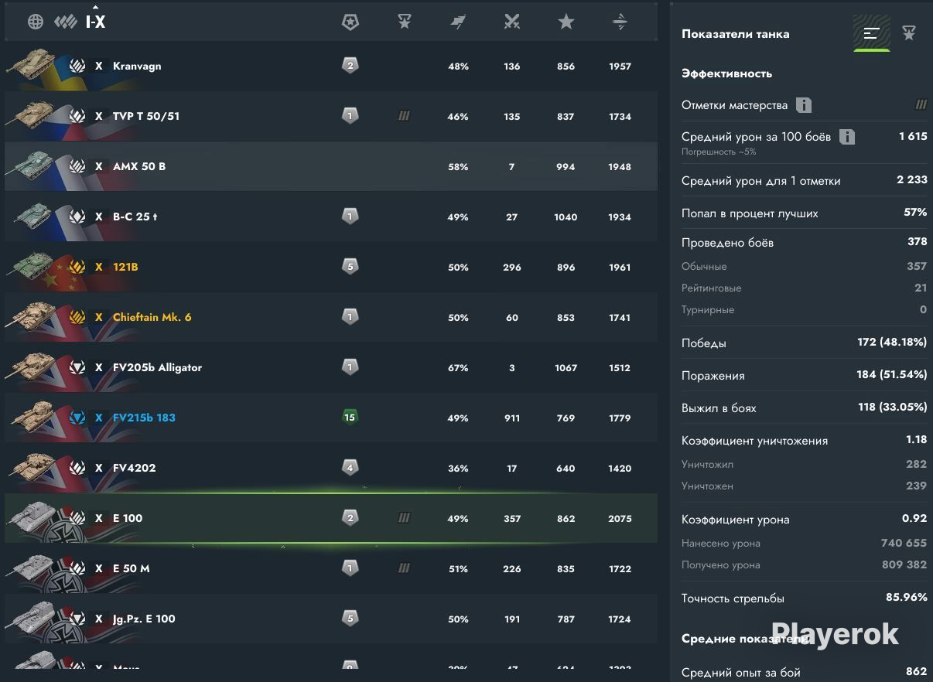Image resolution: width=933 pixels, height=682 pixels.
Task: Click the vehicle type filter icon
Action: coord(66,22)
